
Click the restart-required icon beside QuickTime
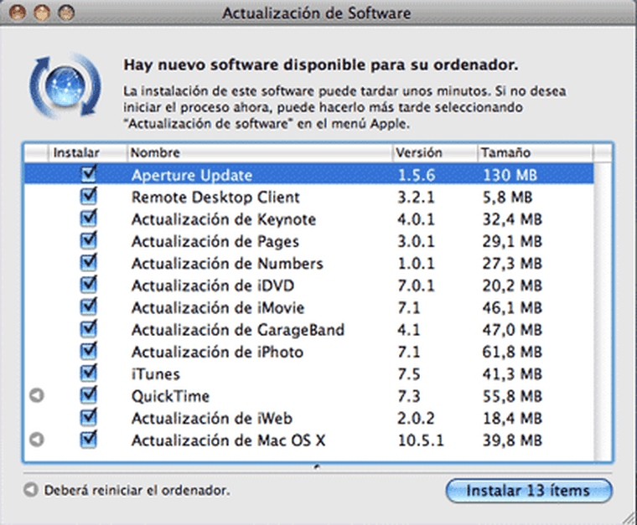37,396
